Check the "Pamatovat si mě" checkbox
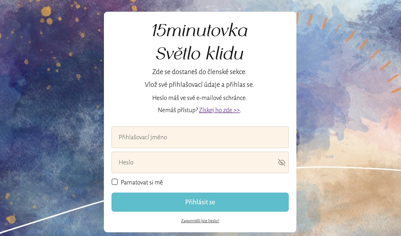Viewport: 401px width, 236px height. click(x=115, y=182)
